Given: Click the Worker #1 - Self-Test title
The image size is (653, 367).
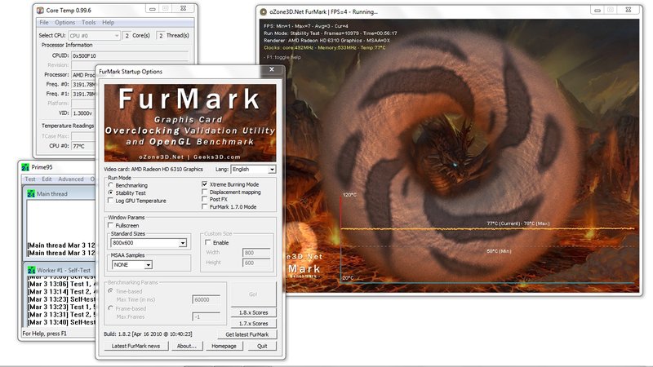Looking at the screenshot, I should coord(64,271).
